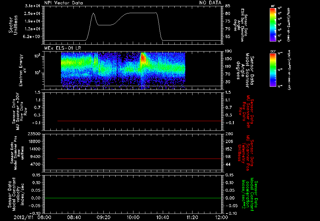
Task: Click the "1.9e+01" tick value
Action: [x=32, y=21]
